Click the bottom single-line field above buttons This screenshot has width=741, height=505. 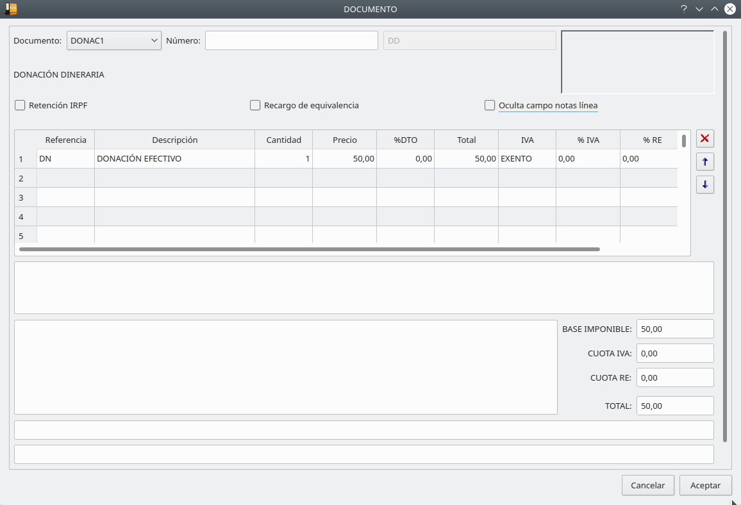364,454
